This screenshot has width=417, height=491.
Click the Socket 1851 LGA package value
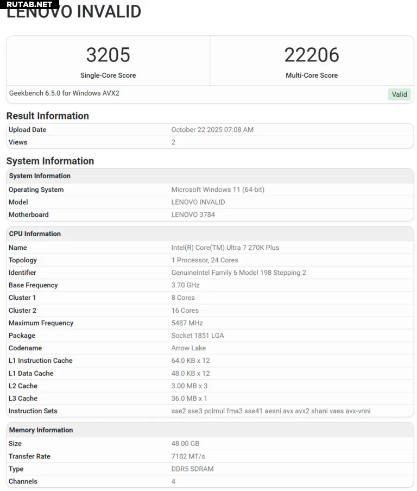click(x=198, y=336)
